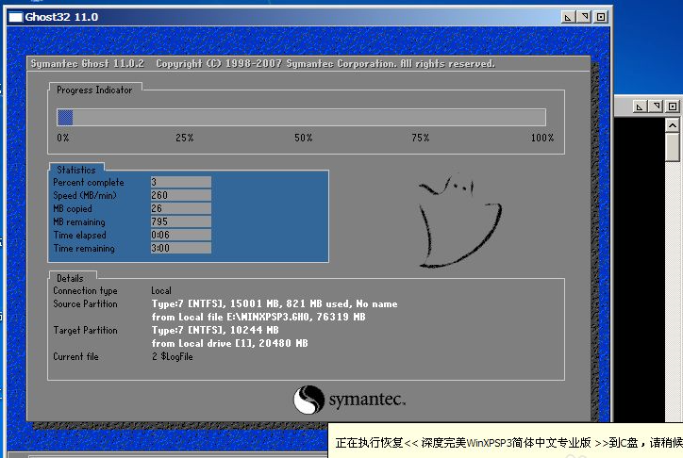This screenshot has height=458, width=683.
Task: Click the Symantec Ghost 11.0.2 copyright header
Action: (x=262, y=64)
